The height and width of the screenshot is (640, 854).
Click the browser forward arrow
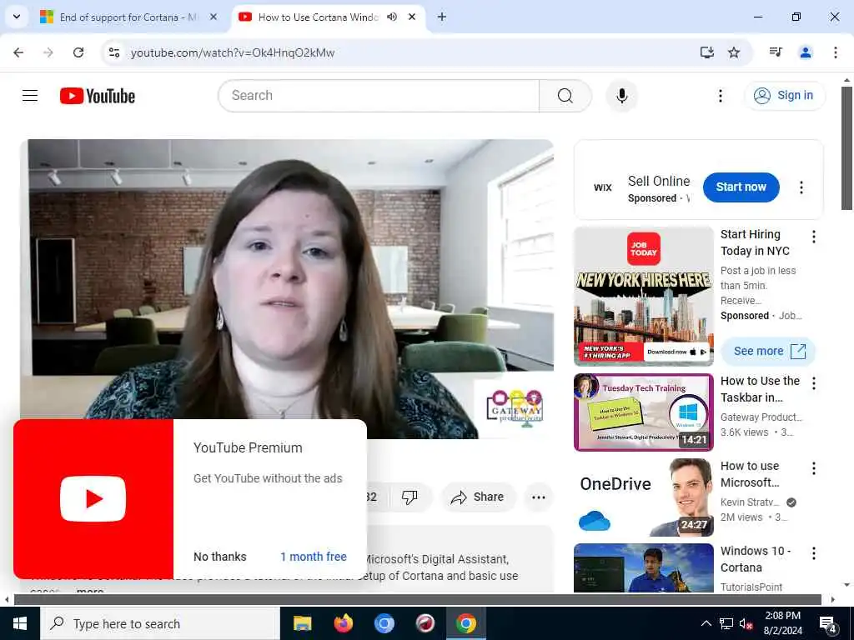click(48, 52)
